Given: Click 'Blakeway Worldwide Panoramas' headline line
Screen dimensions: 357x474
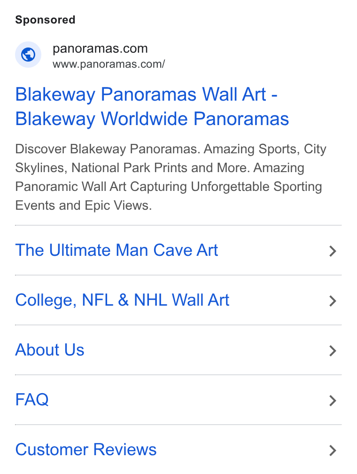Looking at the screenshot, I should pos(152,119).
